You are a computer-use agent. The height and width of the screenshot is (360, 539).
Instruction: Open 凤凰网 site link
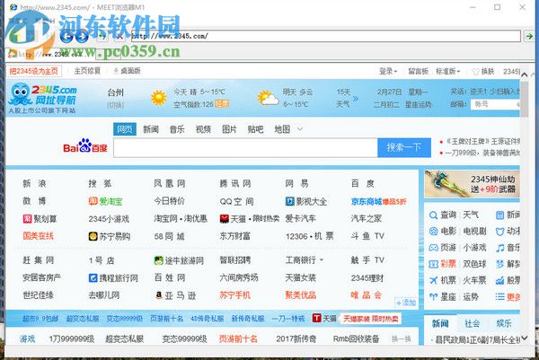point(170,183)
